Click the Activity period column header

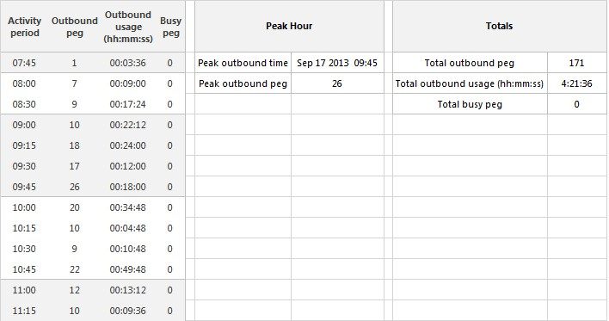click(24, 27)
